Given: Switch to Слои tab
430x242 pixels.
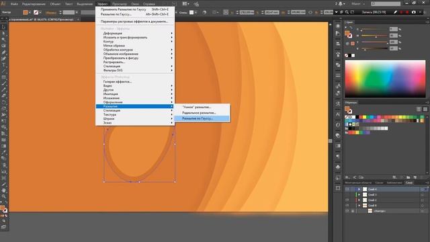Looking at the screenshot, I should tap(409, 183).
